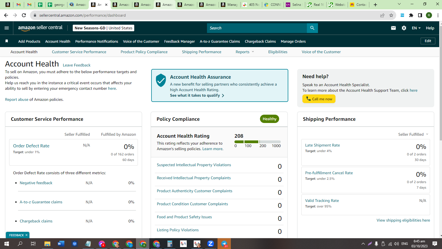This screenshot has height=249, width=442.
Task: Click the bookmark flag icon
Action: (x=7, y=41)
